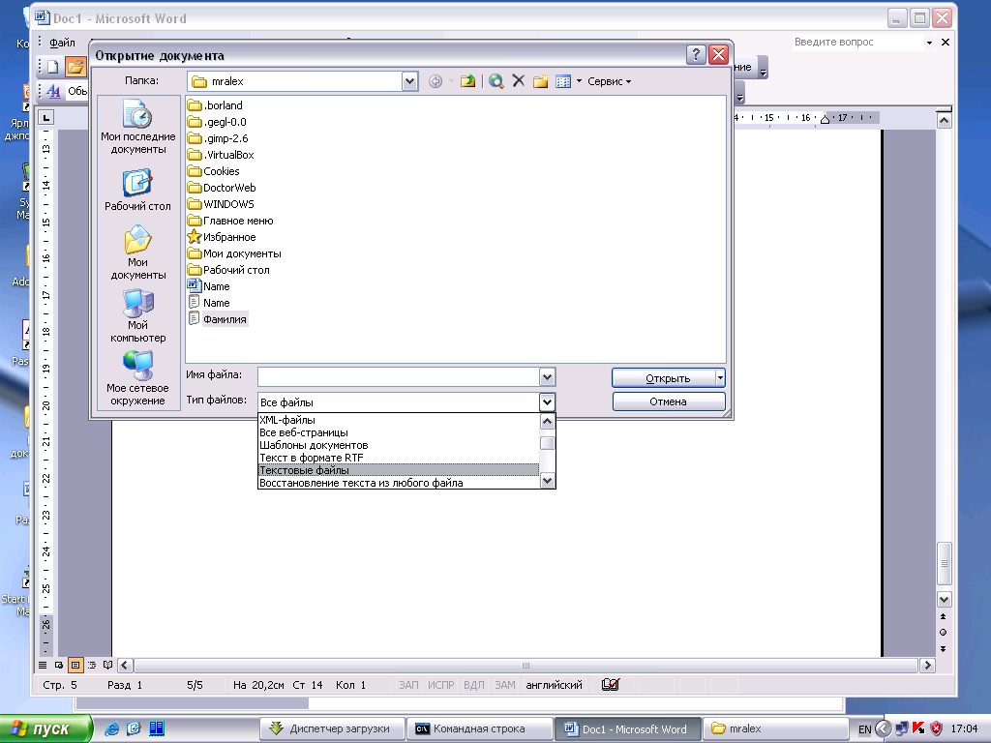Launch Internet Explorer from the quick launch bar
This screenshot has height=743, width=991.
point(112,728)
